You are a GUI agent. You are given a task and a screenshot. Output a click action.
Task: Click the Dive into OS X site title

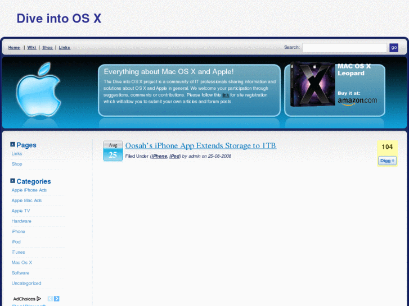point(59,19)
